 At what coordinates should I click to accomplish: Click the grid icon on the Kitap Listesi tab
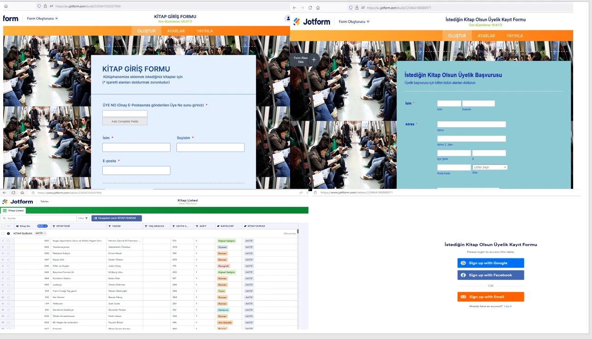pyautogui.click(x=5, y=210)
